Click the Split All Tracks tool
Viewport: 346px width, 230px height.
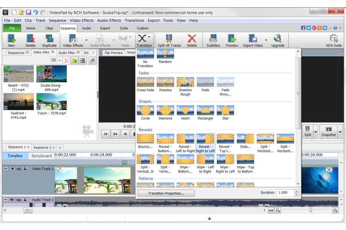[169, 41]
